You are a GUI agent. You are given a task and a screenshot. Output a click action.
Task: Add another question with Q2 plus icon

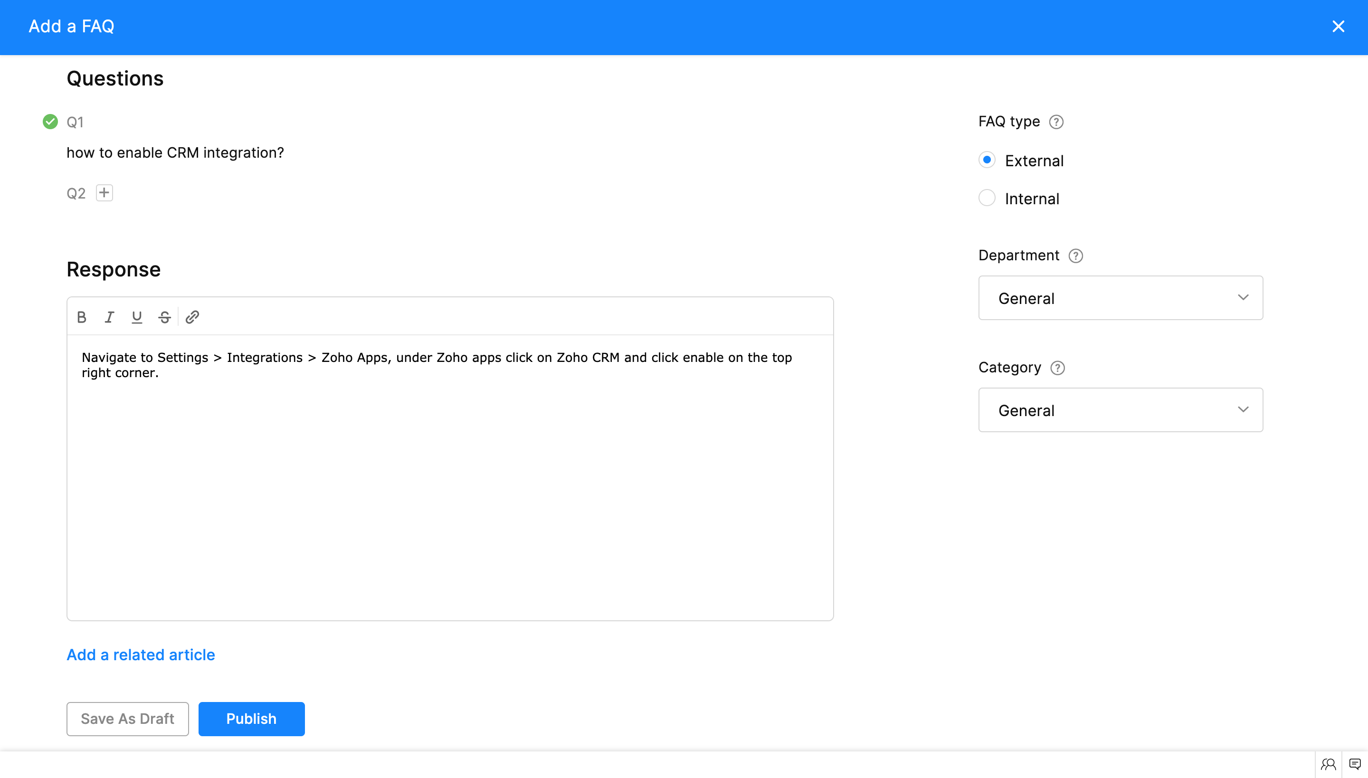click(x=104, y=192)
